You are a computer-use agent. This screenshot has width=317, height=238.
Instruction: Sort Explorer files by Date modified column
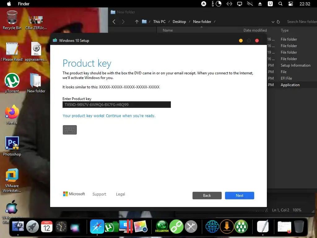pos(255,30)
